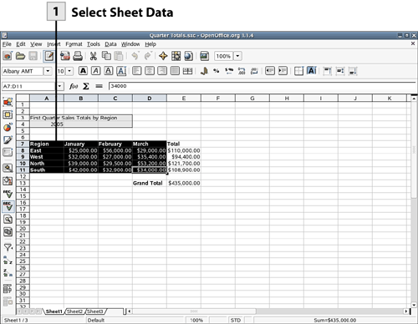Click the Sum sigma icon
Viewport: 418px width, 324px height.
pyautogui.click(x=86, y=86)
